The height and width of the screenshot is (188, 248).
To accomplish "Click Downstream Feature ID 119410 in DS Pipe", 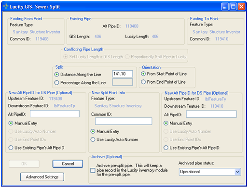I will (x=217, y=106).
